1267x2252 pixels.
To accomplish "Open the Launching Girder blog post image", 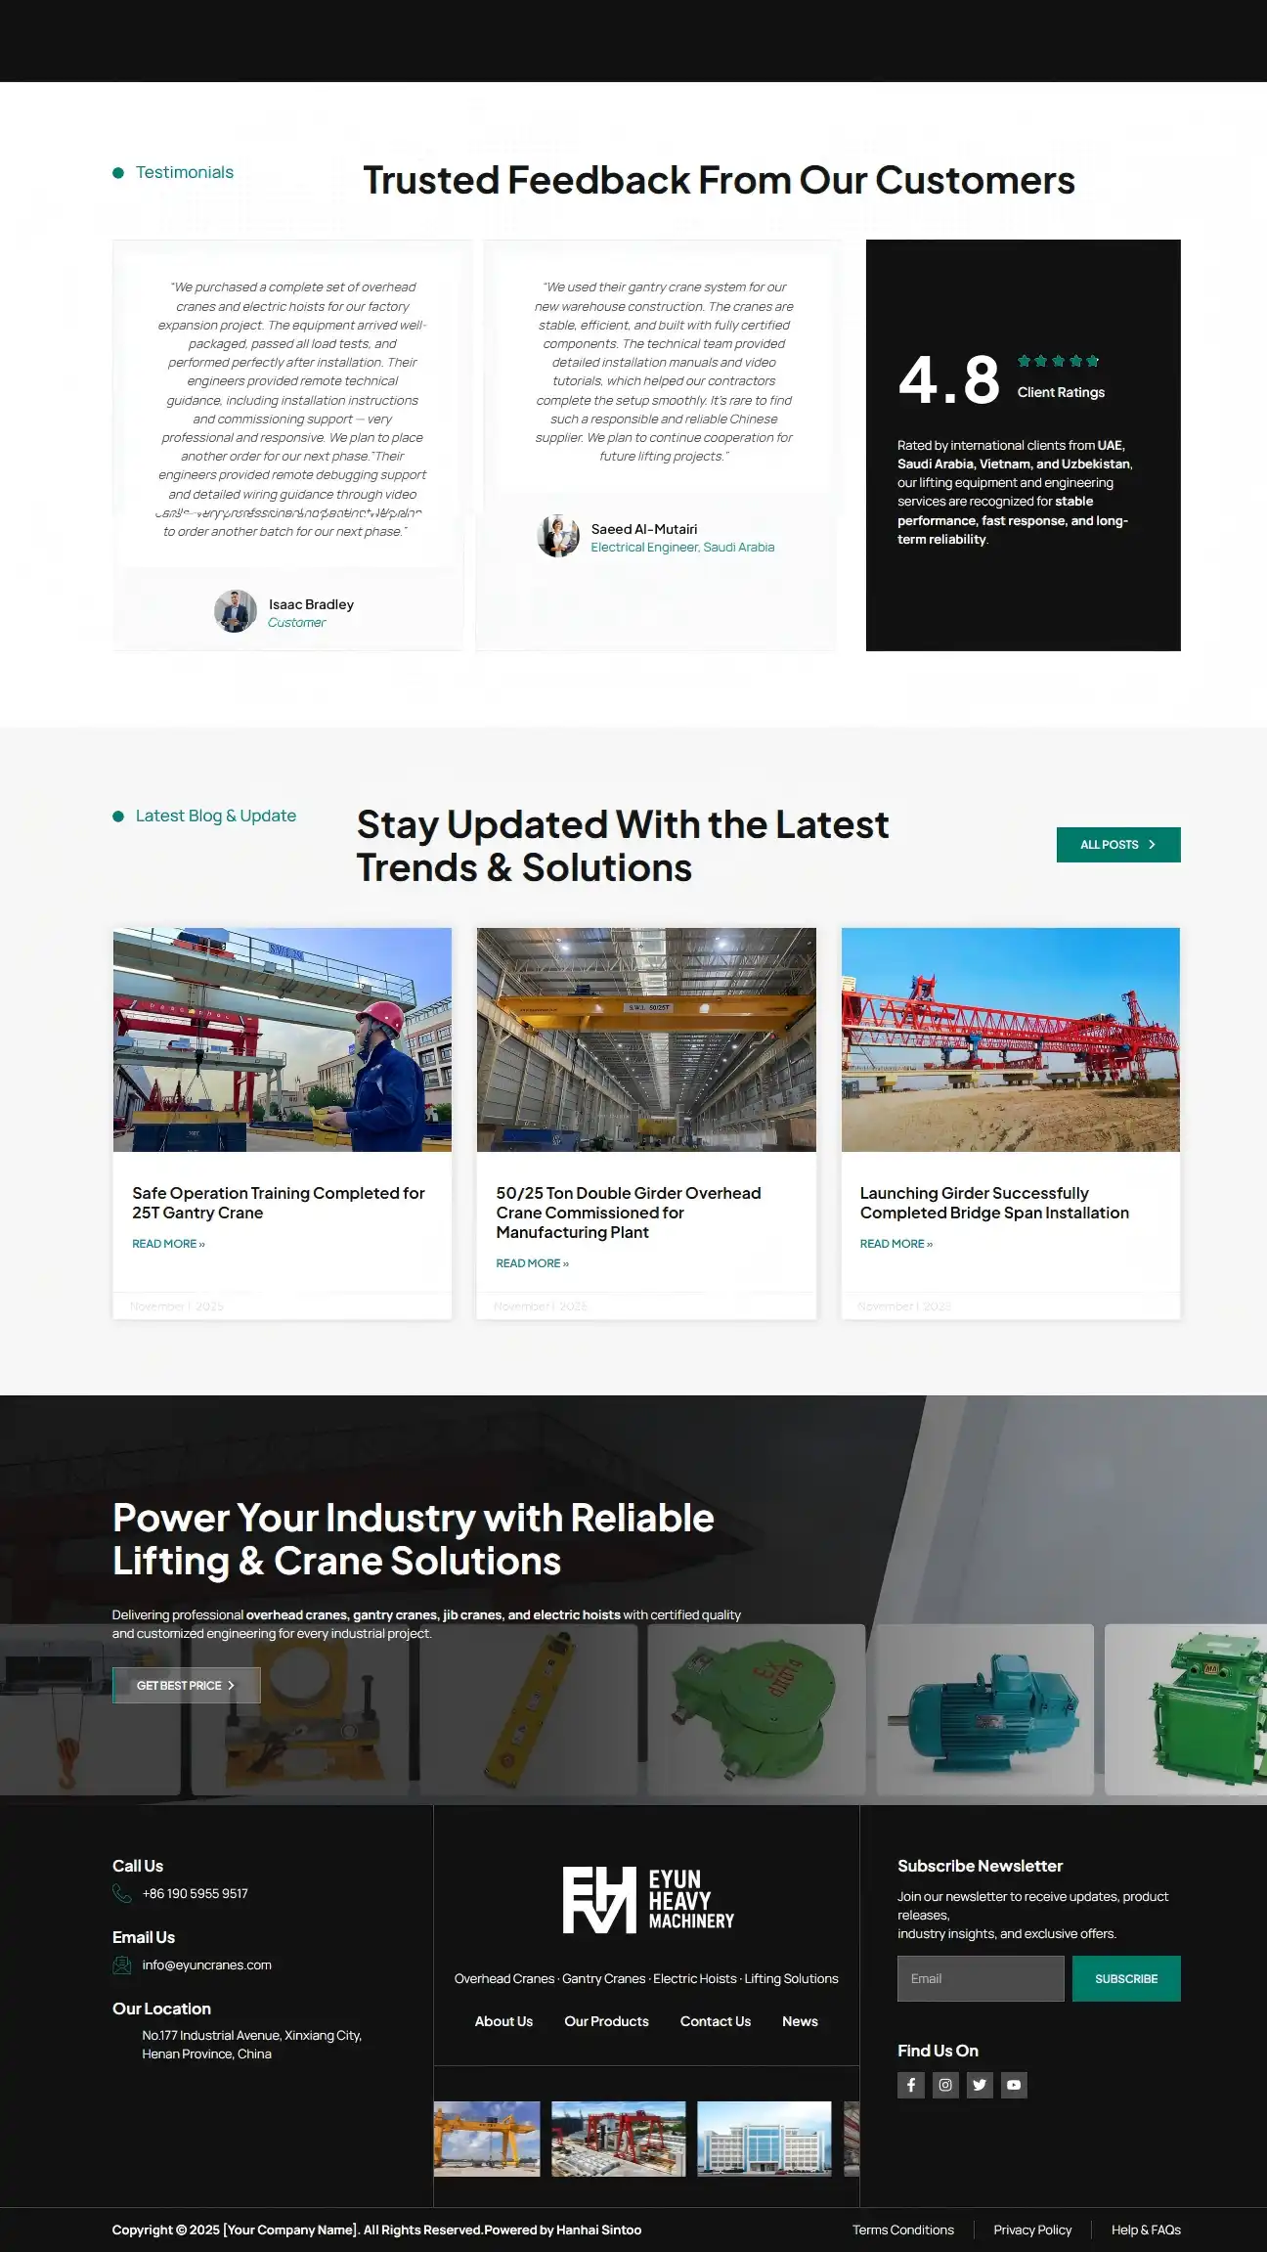I will coord(1011,1039).
